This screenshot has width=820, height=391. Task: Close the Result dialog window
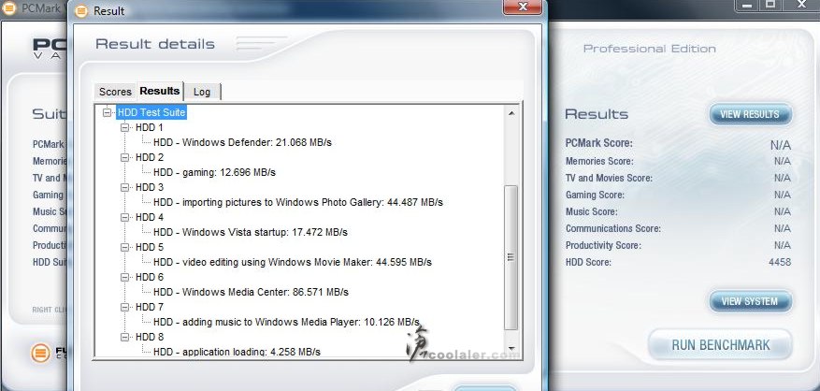point(522,7)
